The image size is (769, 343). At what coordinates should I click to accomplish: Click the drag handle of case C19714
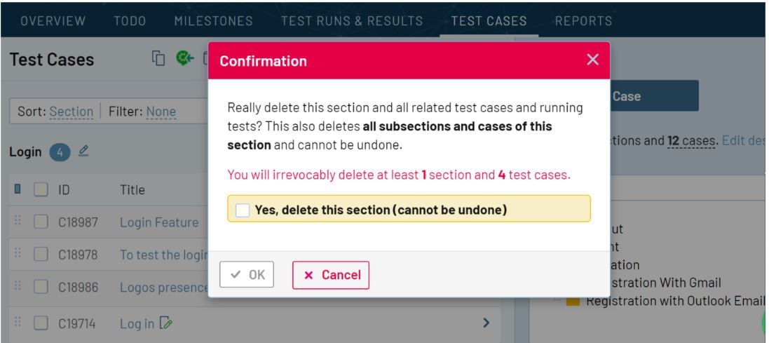(x=18, y=323)
